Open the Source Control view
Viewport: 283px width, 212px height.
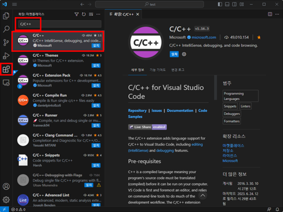[6, 43]
